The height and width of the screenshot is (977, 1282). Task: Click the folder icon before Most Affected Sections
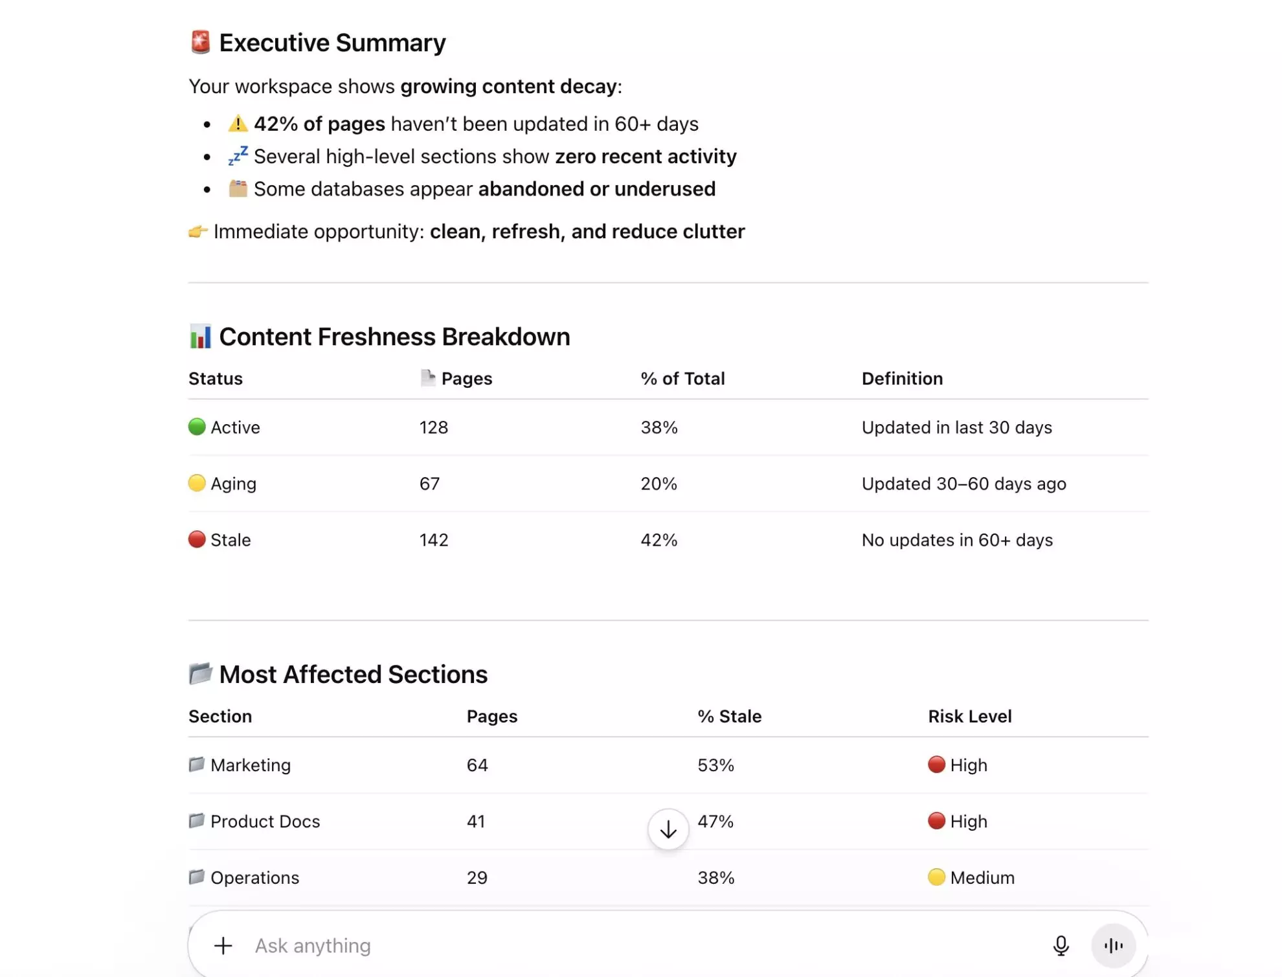click(201, 673)
